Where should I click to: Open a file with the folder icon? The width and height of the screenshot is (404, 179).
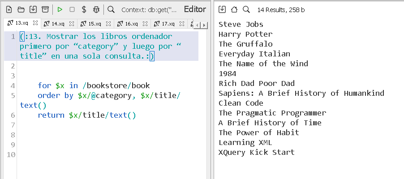[x=21, y=9]
